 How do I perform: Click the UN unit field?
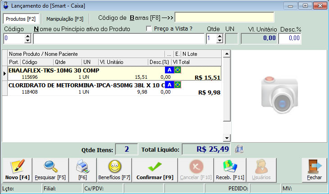pos(232,39)
